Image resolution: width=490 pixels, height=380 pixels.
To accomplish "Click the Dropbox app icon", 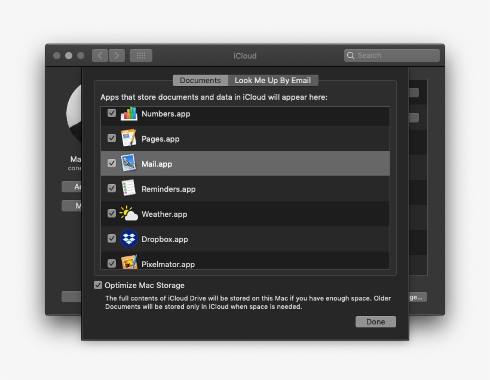I will pyautogui.click(x=129, y=239).
